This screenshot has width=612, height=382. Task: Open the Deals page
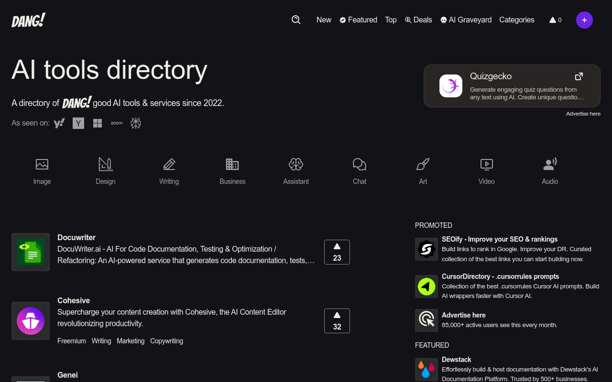[418, 20]
